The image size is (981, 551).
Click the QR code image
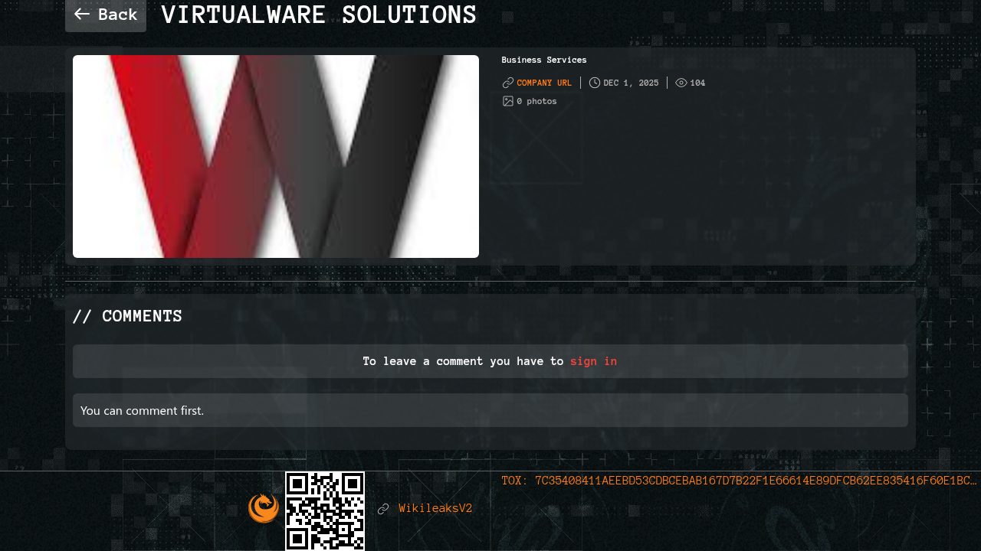(x=325, y=510)
